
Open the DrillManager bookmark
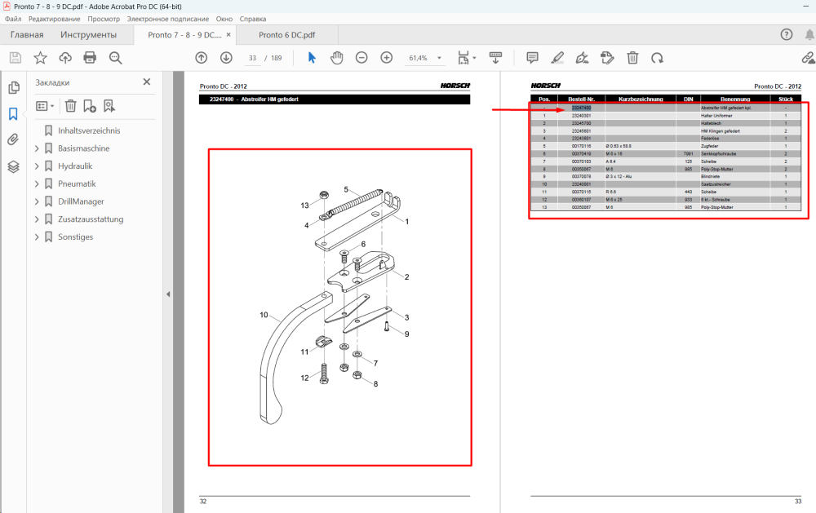[81, 201]
